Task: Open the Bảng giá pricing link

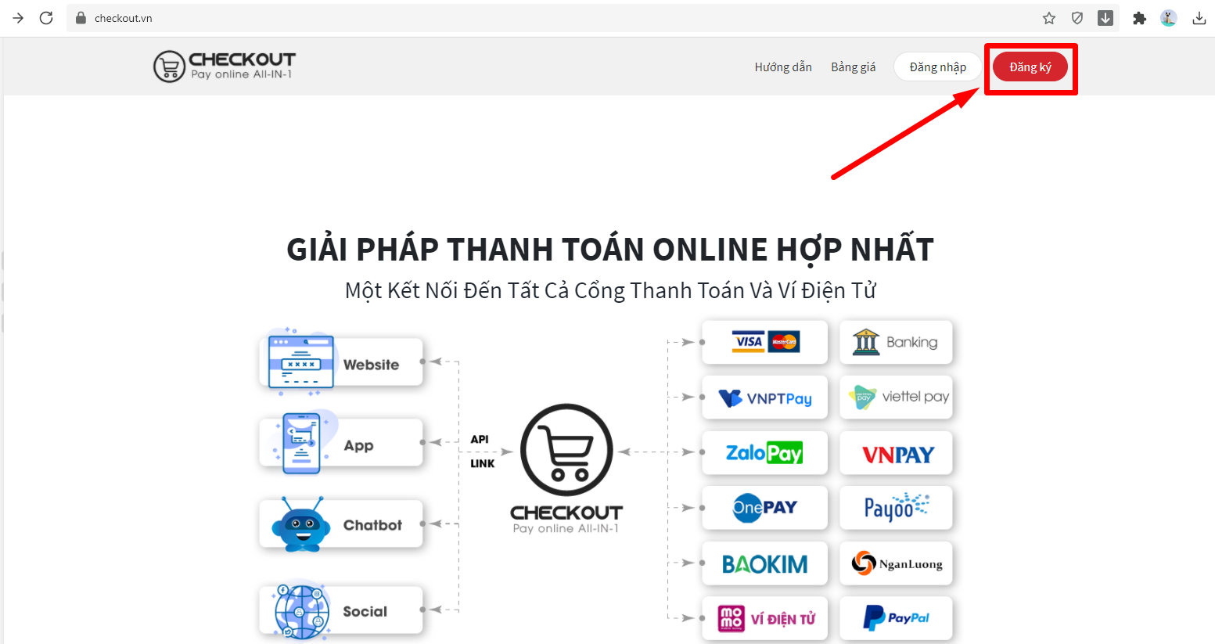Action: (x=853, y=67)
